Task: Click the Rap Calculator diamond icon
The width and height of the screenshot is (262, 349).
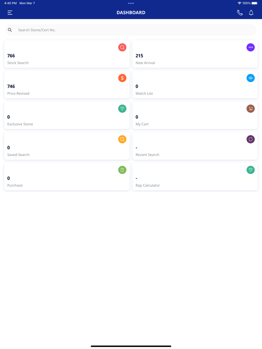Action: pos(251,170)
